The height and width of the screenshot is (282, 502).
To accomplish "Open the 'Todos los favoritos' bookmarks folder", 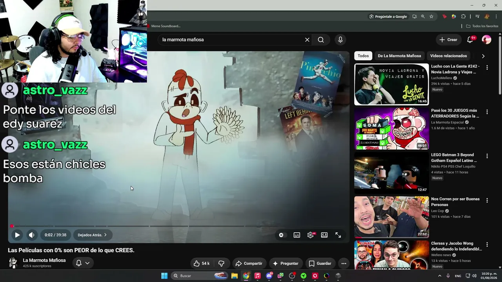I will (482, 26).
